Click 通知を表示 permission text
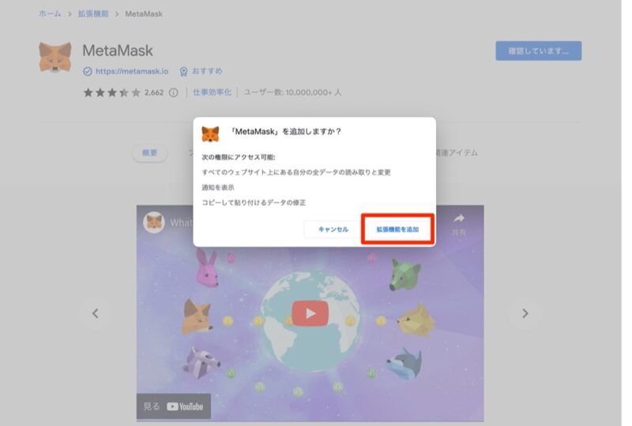 [218, 187]
